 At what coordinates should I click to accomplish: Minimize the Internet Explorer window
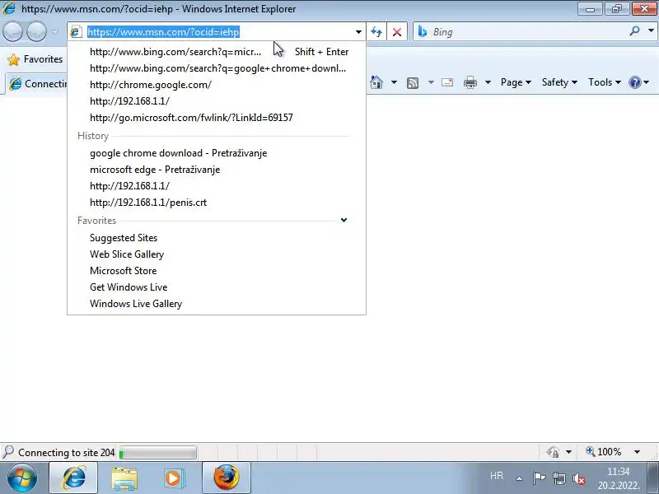[590, 9]
